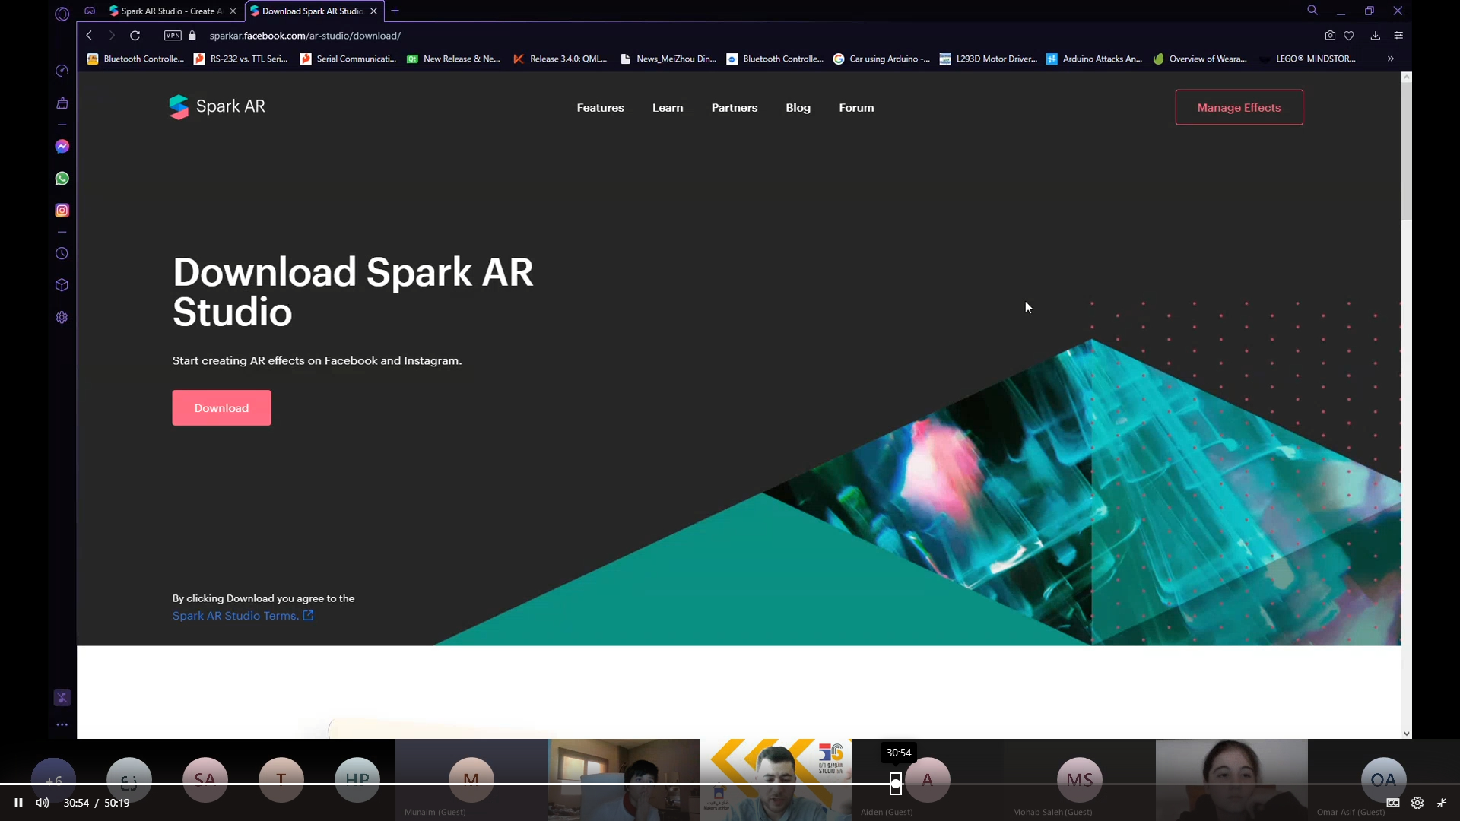Click the Opera logo menu icon

point(62,14)
